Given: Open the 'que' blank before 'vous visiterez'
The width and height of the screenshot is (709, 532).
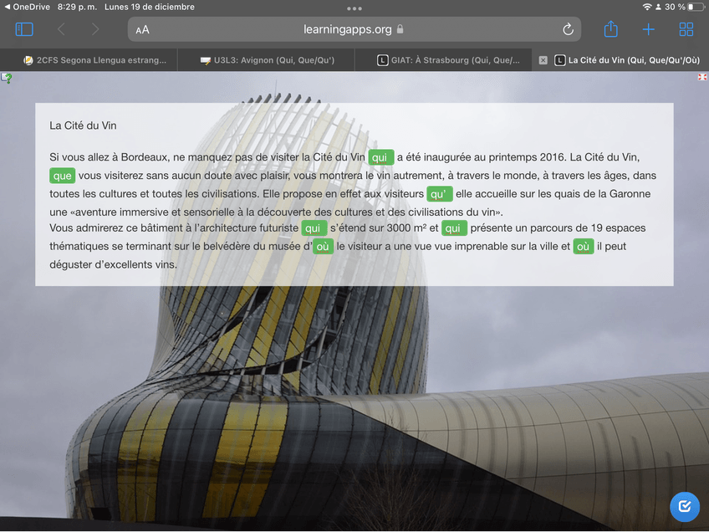Looking at the screenshot, I should pyautogui.click(x=63, y=176).
